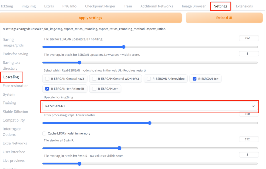Click the LDSR processing steps slider track
The width and height of the screenshot is (266, 169).
[150, 123]
